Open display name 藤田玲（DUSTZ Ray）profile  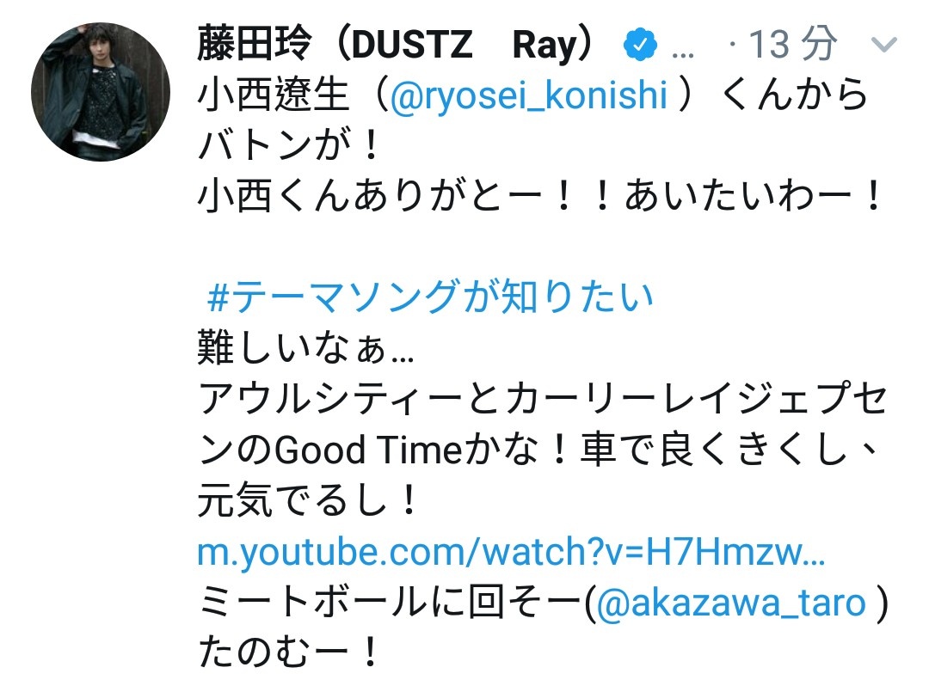395,44
